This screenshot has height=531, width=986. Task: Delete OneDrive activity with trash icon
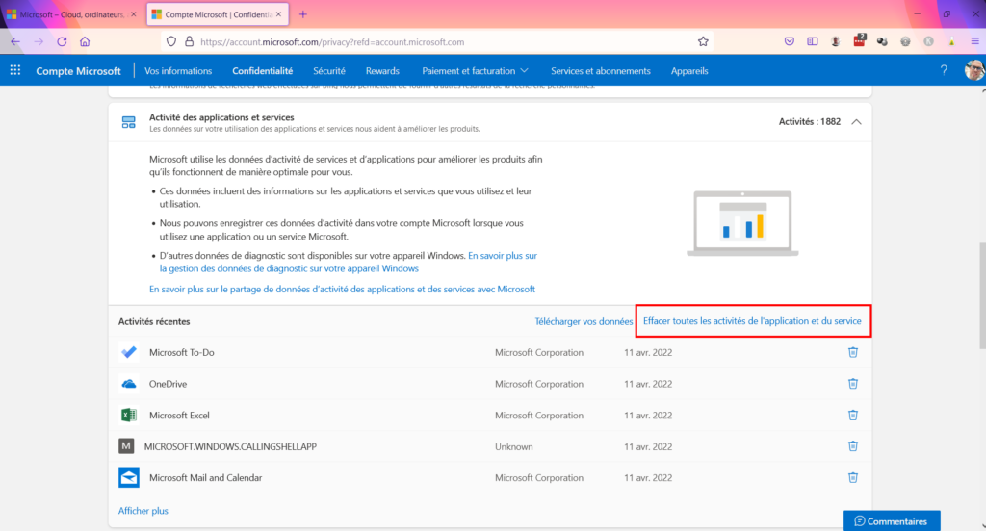pyautogui.click(x=853, y=383)
